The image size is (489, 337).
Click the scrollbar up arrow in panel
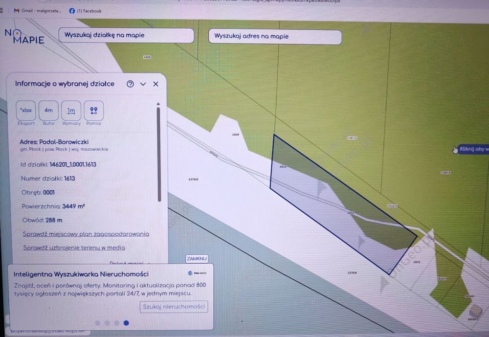click(x=158, y=104)
